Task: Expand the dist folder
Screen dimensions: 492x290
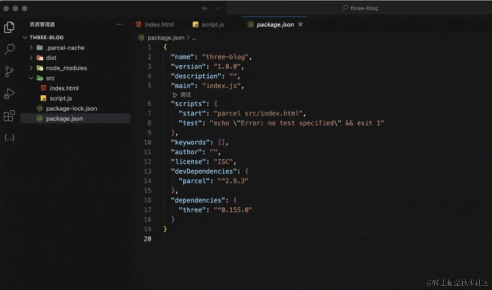Action: pos(31,58)
